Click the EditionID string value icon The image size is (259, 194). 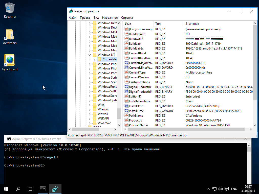point(126,96)
